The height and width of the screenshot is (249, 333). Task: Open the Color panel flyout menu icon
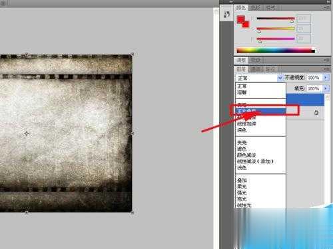coord(326,7)
